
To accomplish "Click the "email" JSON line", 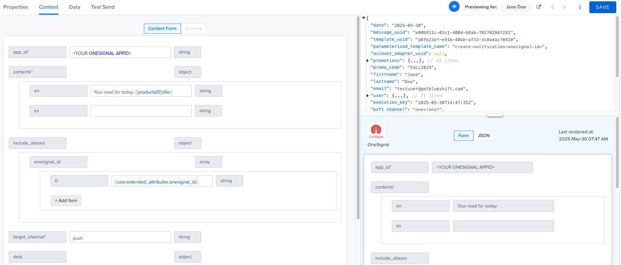I will pyautogui.click(x=419, y=89).
